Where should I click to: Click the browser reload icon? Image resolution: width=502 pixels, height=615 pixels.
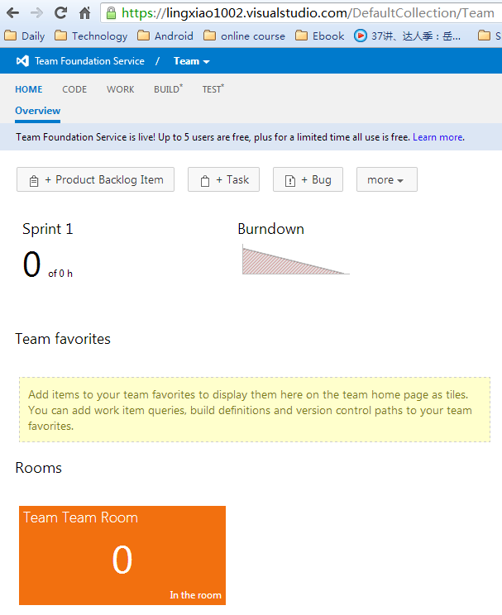(x=60, y=12)
